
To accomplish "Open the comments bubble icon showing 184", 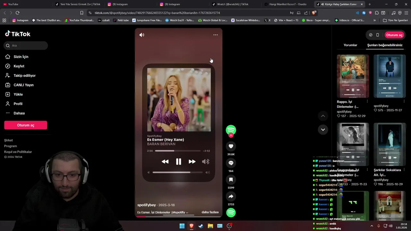I will (231, 163).
